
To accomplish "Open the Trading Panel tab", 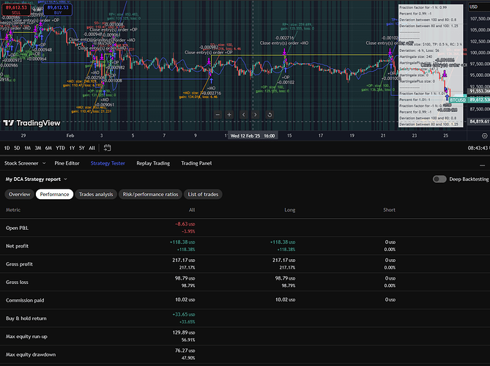I will [196, 163].
